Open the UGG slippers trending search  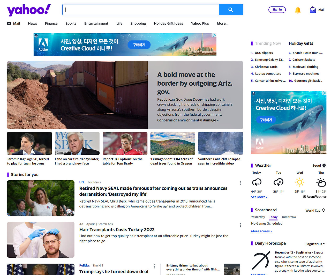click(264, 53)
